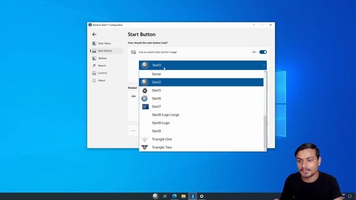Choose the Start7 option
This screenshot has width=356, height=200.
(201, 107)
